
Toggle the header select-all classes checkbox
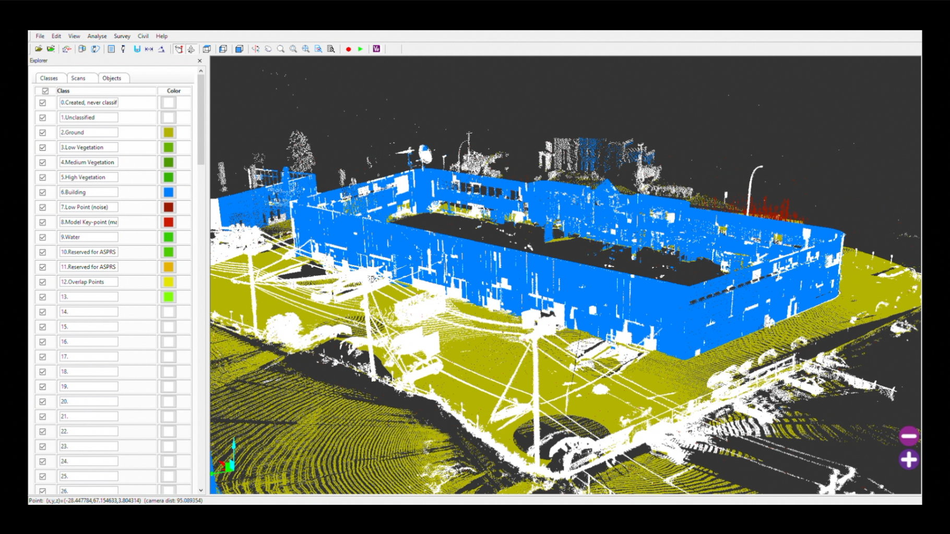[45, 91]
